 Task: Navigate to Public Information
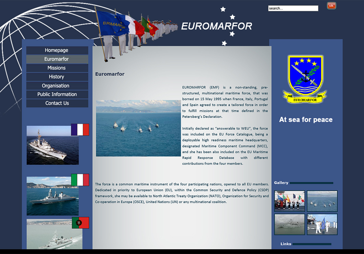57,94
